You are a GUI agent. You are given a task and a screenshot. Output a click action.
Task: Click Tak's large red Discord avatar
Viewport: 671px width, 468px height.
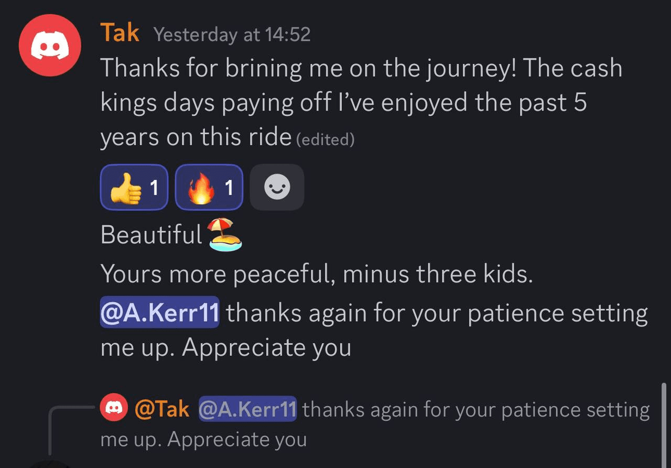[50, 46]
